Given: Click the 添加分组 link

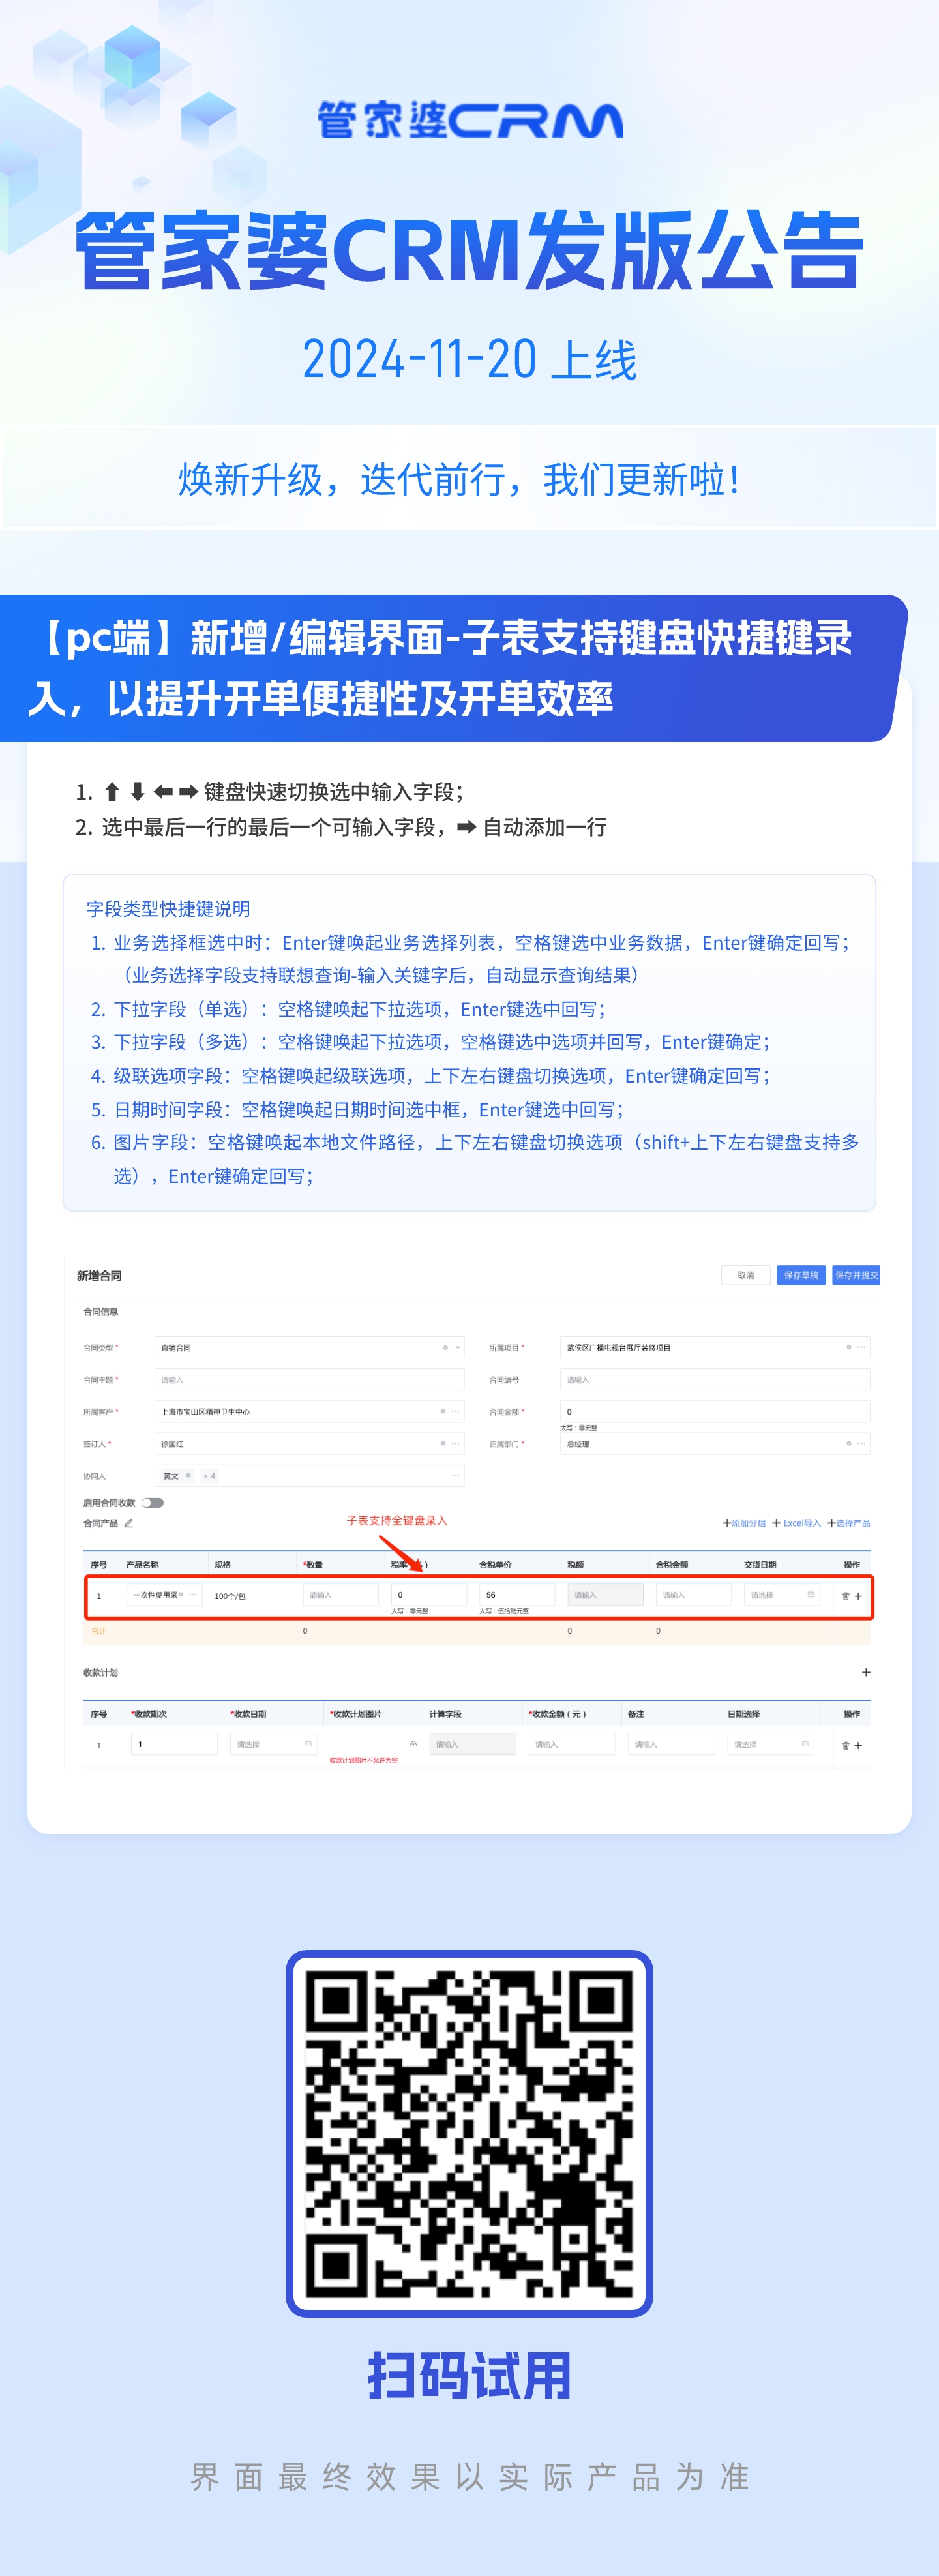Looking at the screenshot, I should pos(744,1524).
